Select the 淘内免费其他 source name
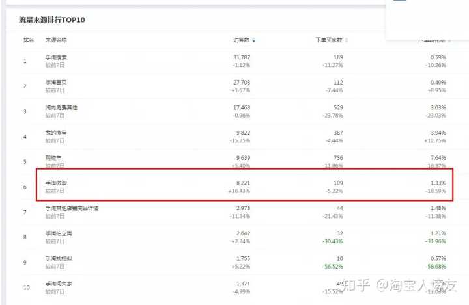469x305 pixels. pyautogui.click(x=61, y=107)
